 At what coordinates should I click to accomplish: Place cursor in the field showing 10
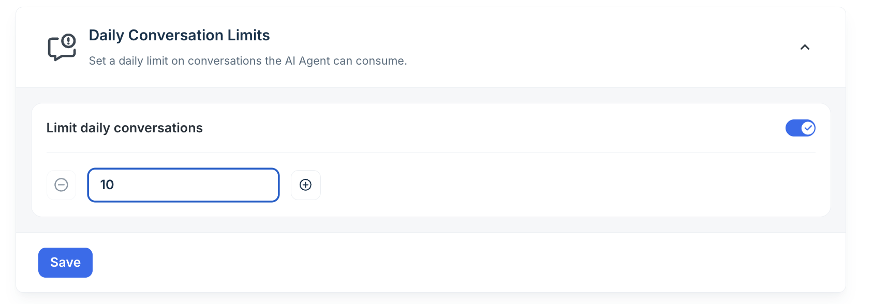(183, 185)
